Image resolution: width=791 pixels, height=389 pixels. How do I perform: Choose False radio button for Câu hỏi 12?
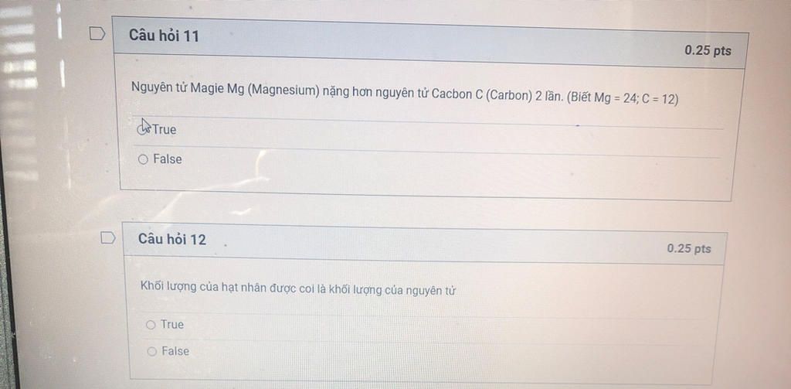point(152,351)
